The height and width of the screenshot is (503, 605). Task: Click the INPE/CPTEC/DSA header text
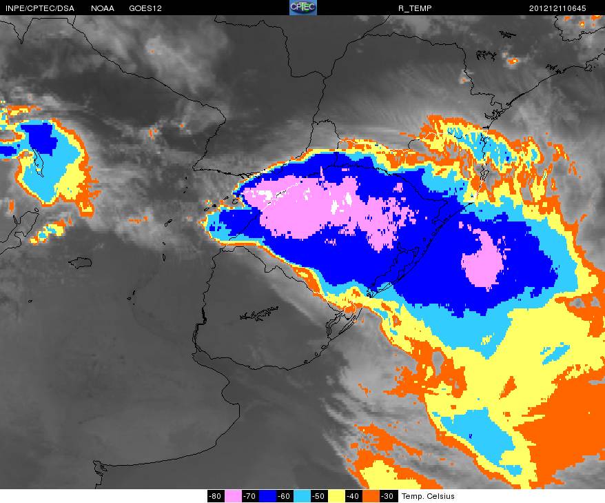pos(40,8)
